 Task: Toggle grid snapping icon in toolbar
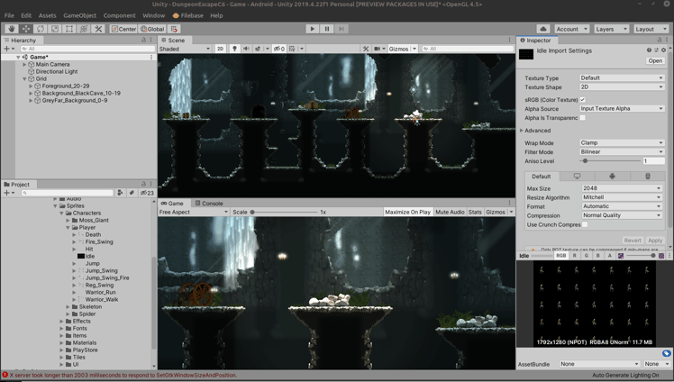click(x=174, y=29)
